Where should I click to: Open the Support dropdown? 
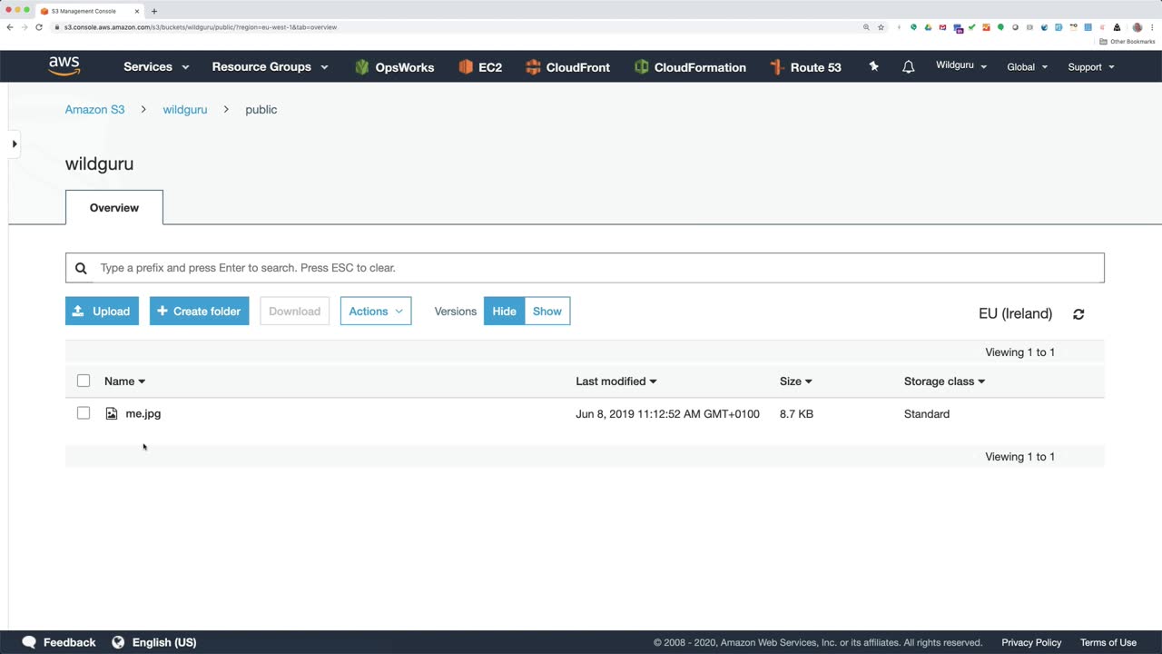click(1091, 66)
